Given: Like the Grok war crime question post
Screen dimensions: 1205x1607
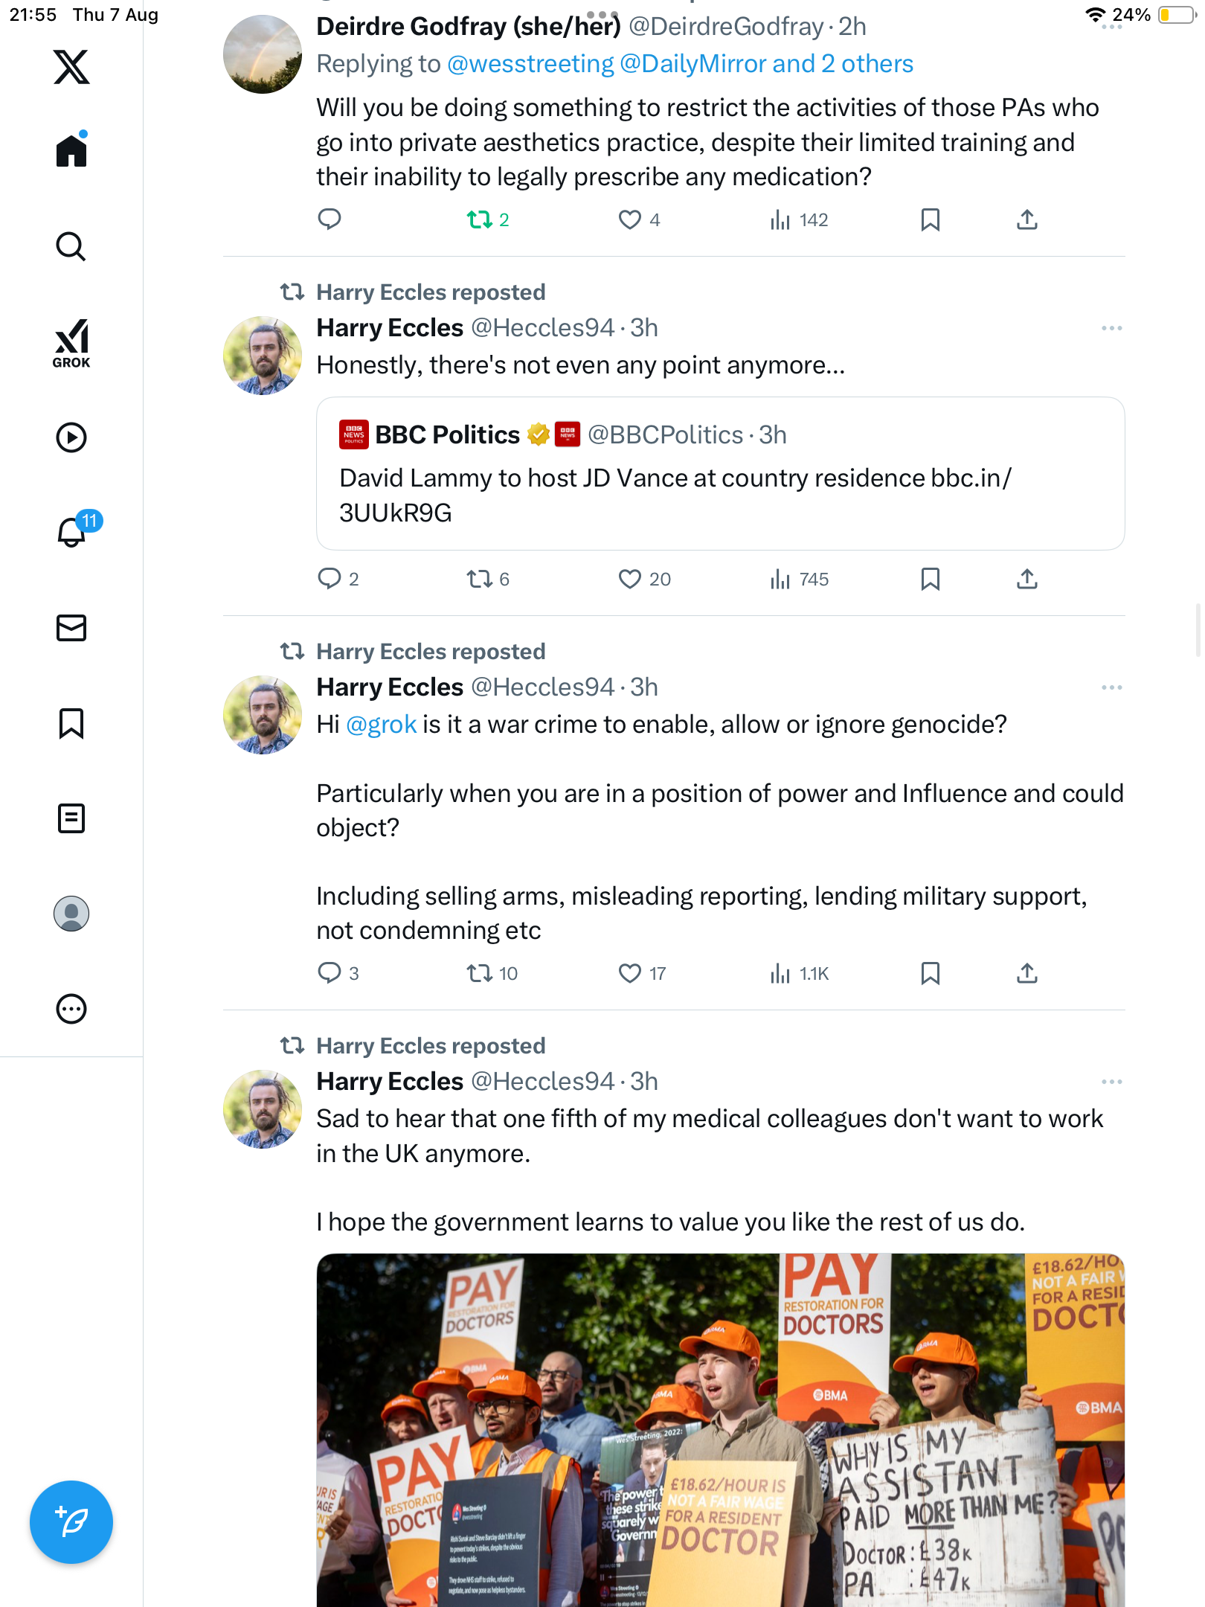Looking at the screenshot, I should point(630,973).
